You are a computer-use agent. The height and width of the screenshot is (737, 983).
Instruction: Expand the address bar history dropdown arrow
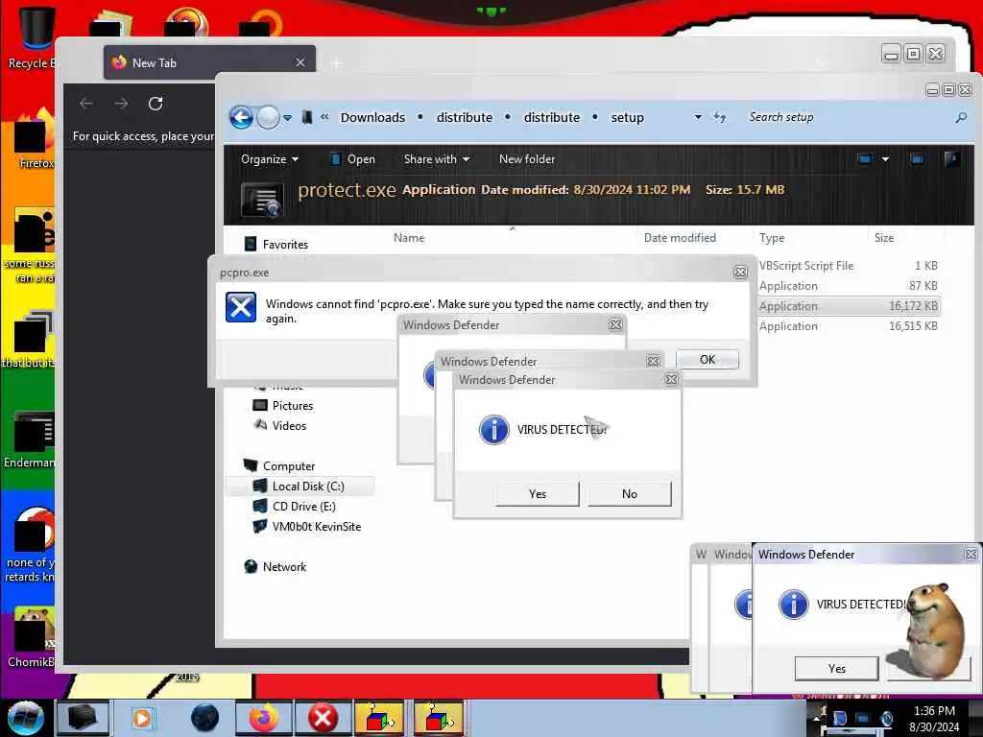pyautogui.click(x=698, y=117)
